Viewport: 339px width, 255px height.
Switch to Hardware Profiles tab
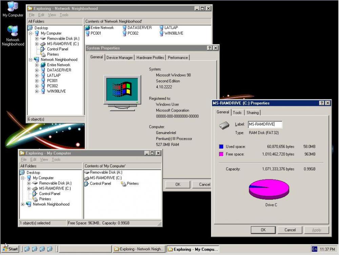point(150,58)
